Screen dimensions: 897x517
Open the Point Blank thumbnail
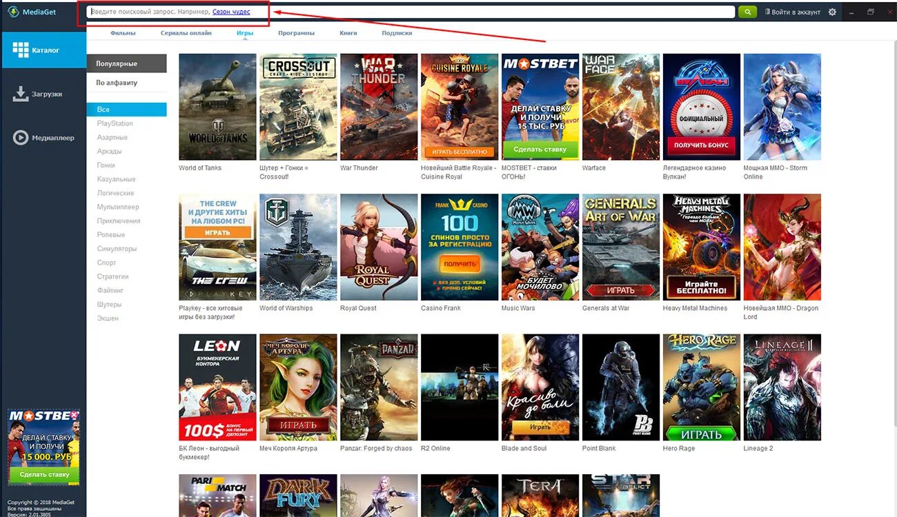click(x=621, y=387)
